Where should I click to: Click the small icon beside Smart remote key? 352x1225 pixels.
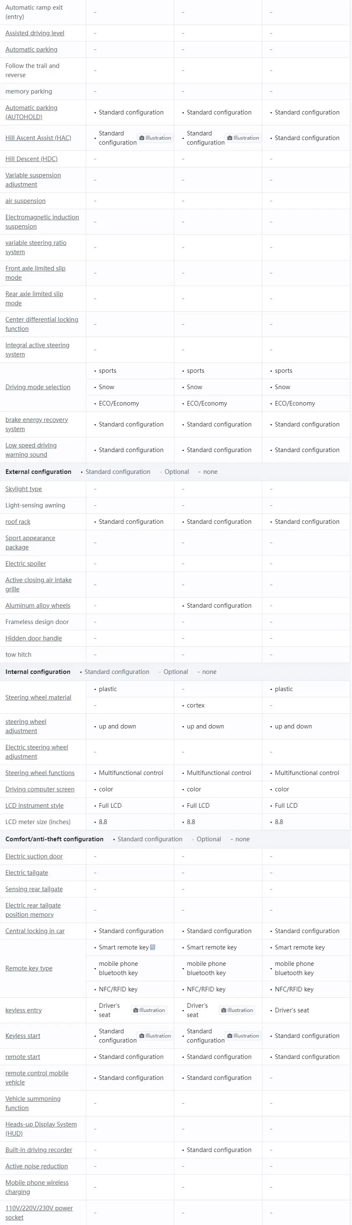click(x=153, y=947)
